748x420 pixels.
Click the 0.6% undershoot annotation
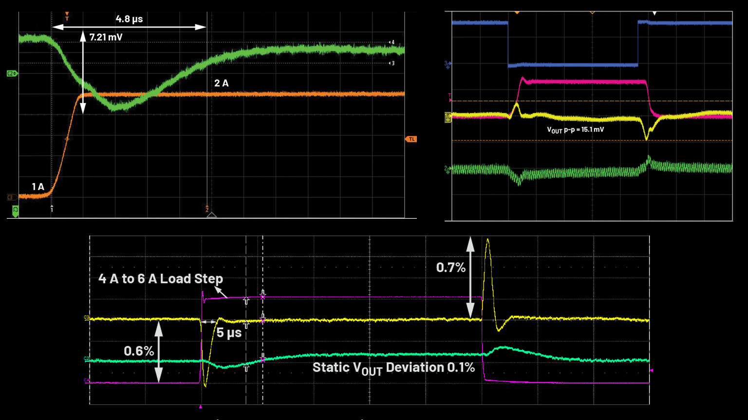click(x=139, y=351)
